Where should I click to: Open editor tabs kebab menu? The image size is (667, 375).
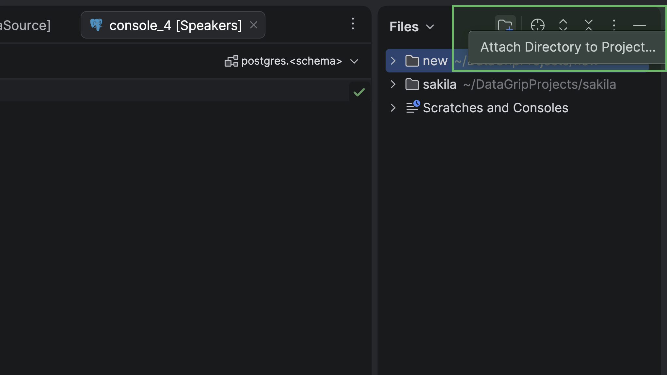point(353,24)
